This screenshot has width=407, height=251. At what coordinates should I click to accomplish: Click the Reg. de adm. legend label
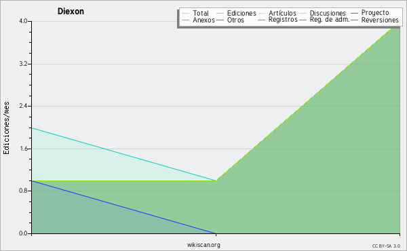pyautogui.click(x=330, y=20)
